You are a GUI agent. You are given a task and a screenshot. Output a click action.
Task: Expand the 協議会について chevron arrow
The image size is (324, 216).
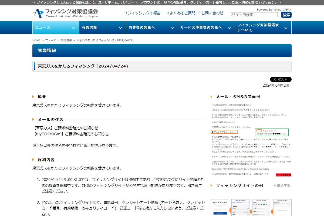coord(286,28)
